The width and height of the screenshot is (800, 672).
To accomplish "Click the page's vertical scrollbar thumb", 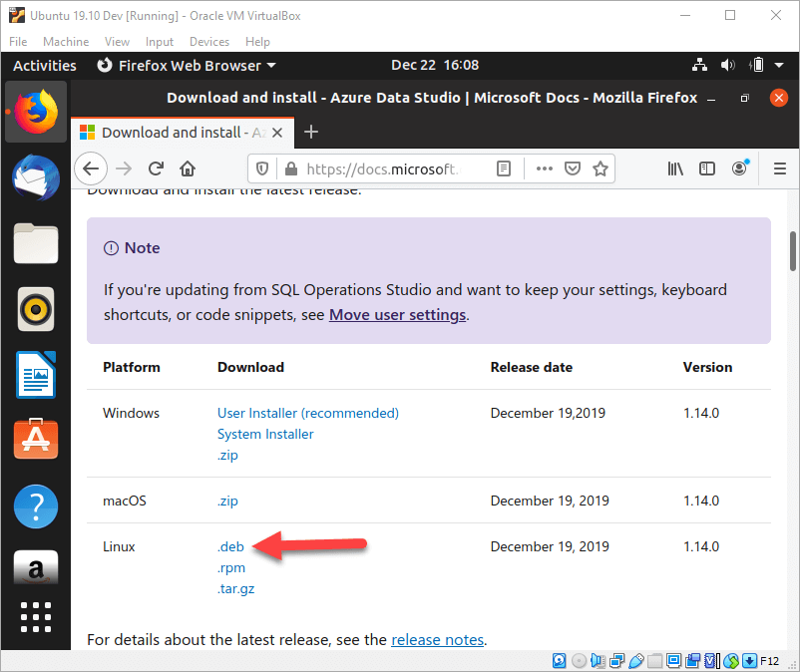I will point(793,251).
